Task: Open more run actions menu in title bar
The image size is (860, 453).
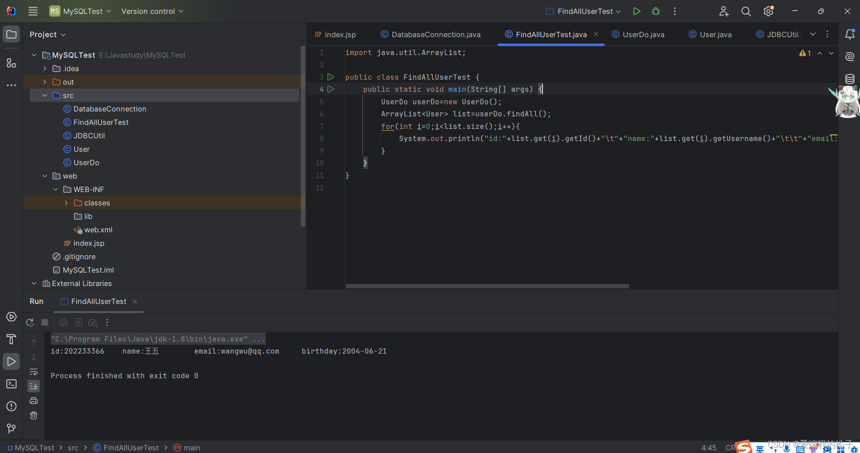Action: coord(675,11)
